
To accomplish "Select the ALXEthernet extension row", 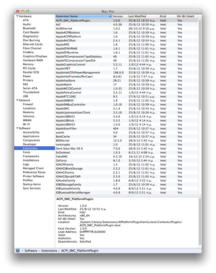I will (x=127, y=28).
